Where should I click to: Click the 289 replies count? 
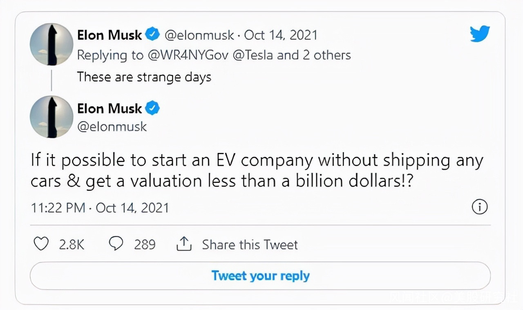pyautogui.click(x=145, y=245)
